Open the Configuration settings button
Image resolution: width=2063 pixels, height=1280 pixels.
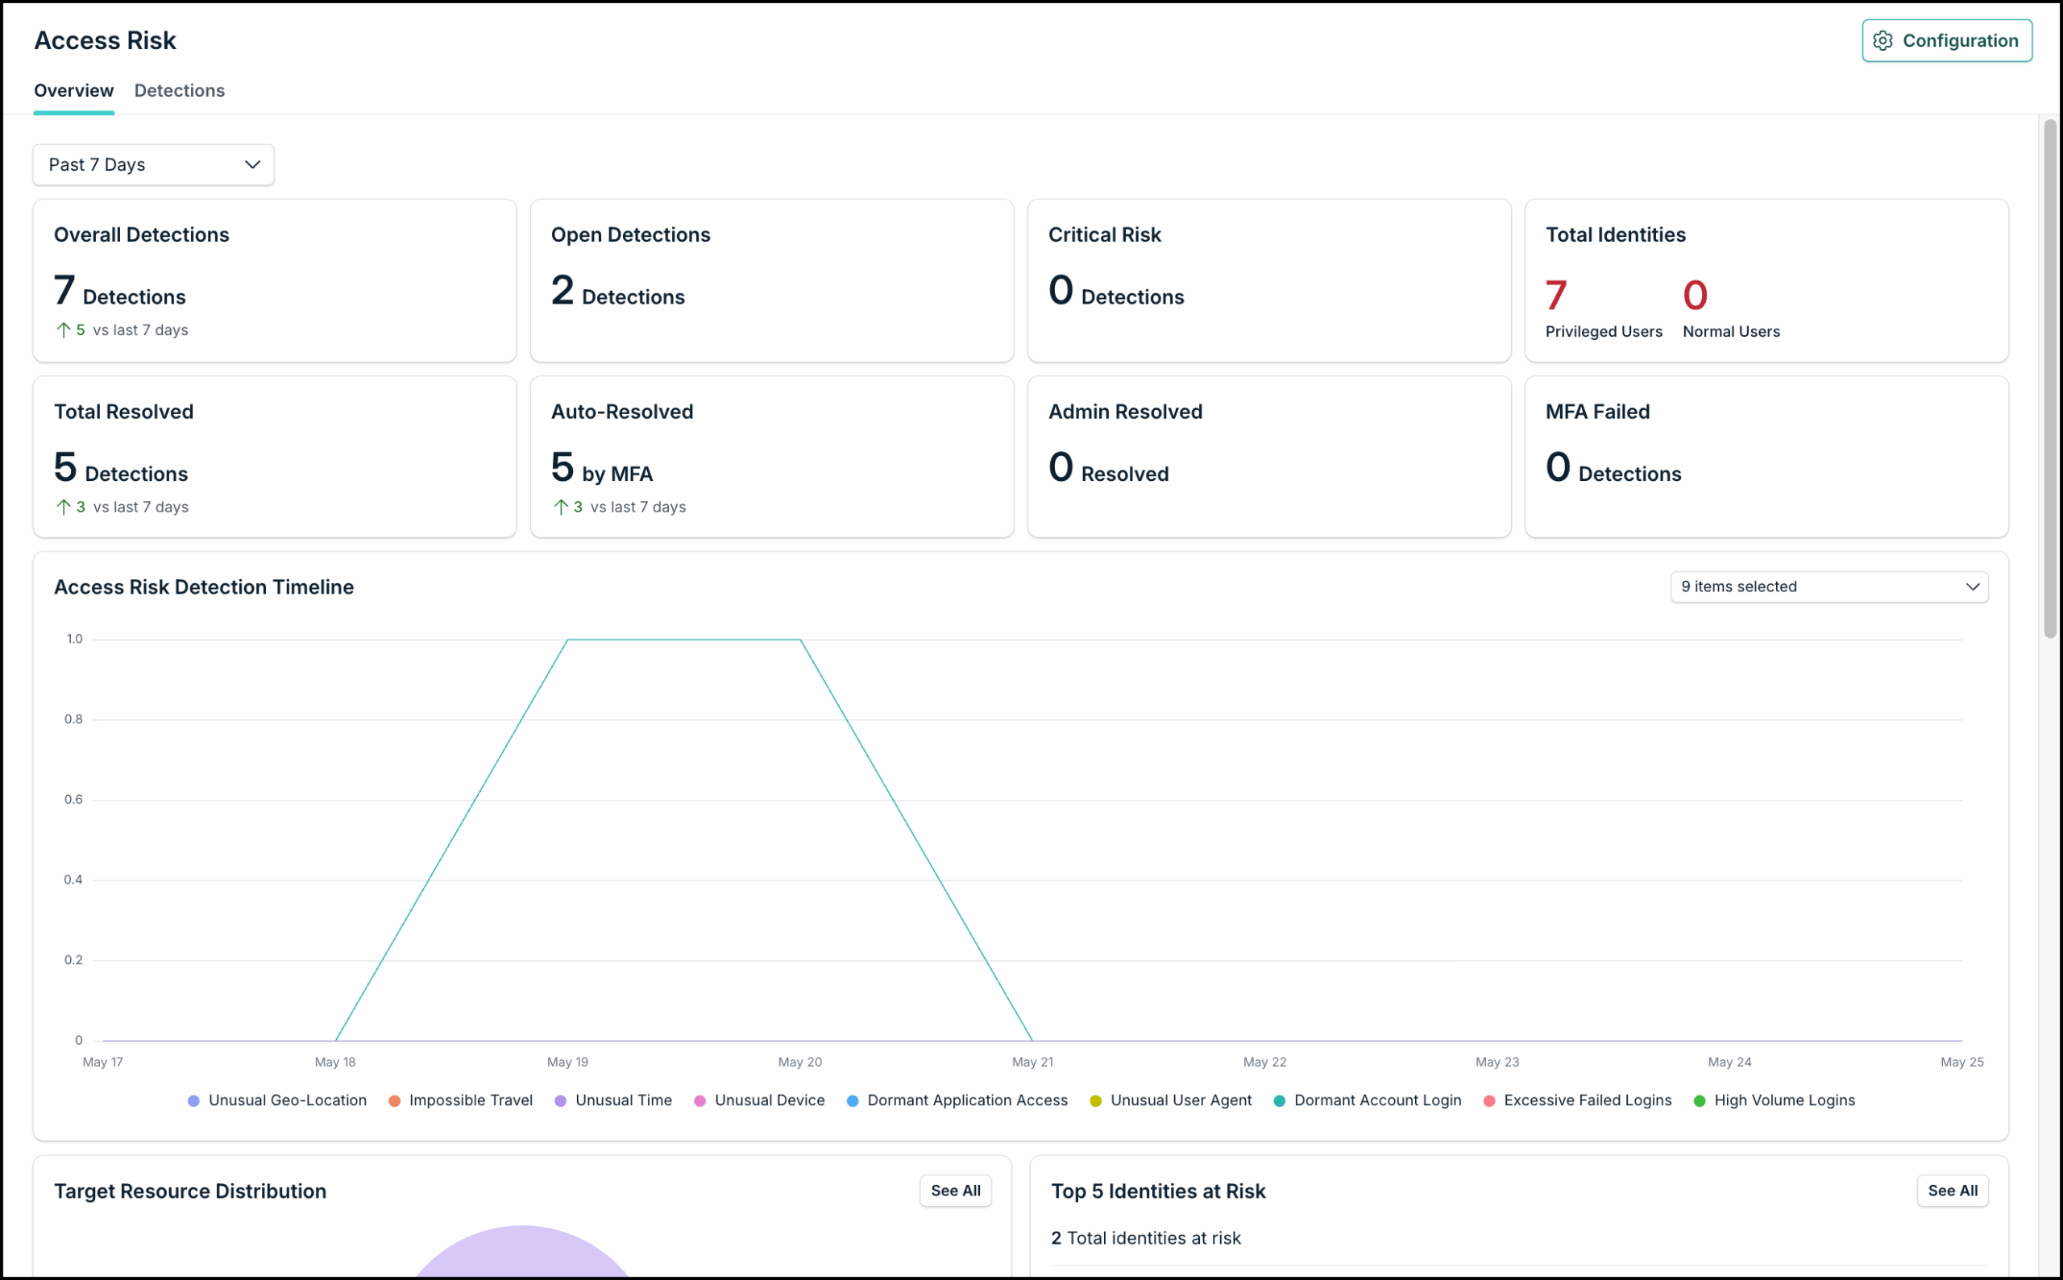(1946, 40)
